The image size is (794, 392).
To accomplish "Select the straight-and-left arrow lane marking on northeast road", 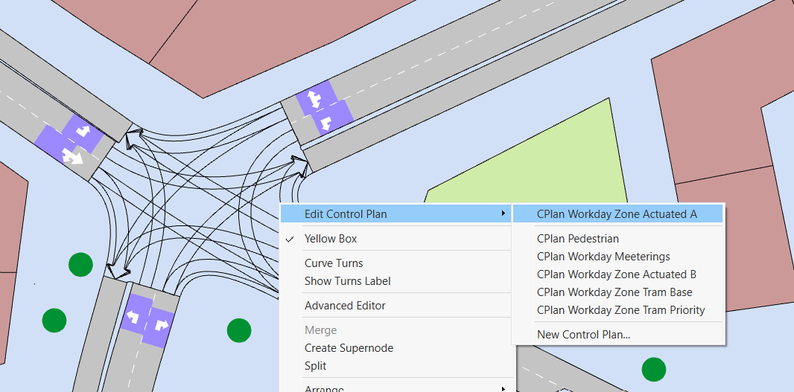I will tap(314, 97).
